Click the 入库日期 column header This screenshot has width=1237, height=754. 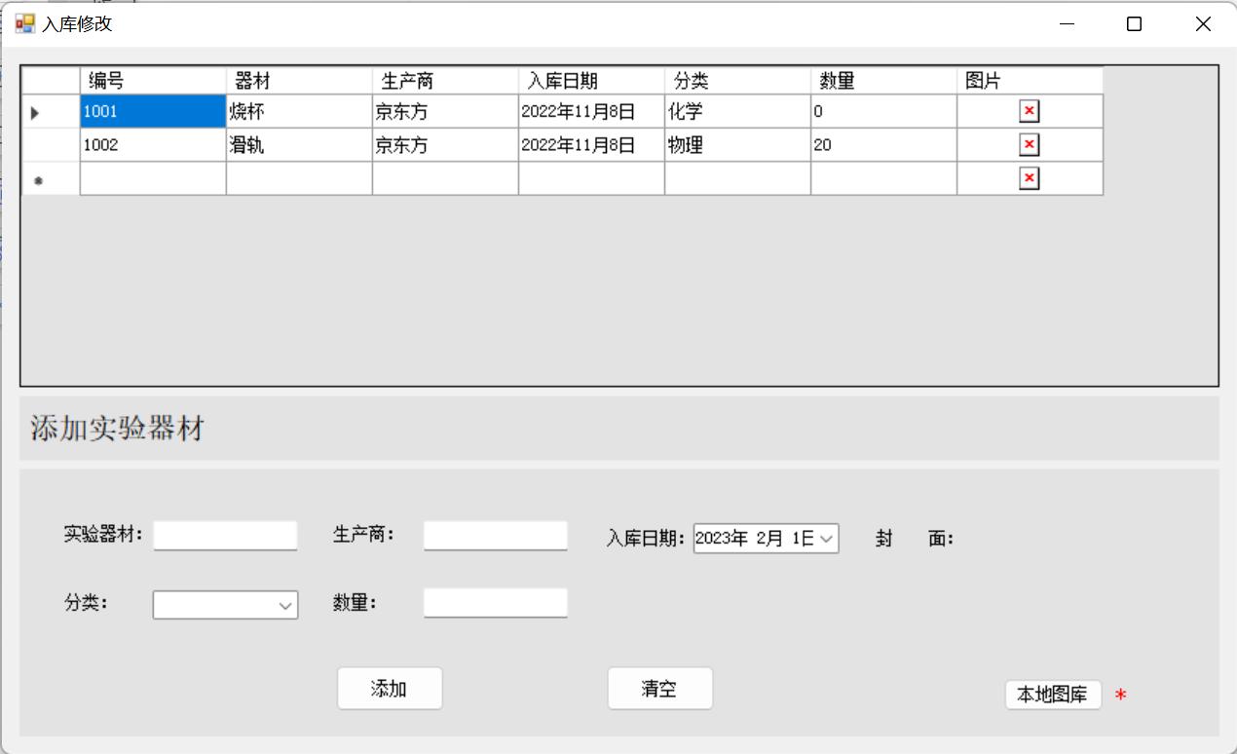pos(591,81)
